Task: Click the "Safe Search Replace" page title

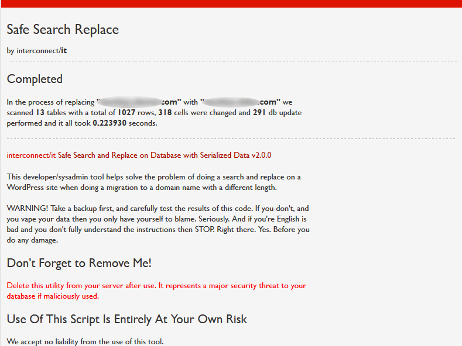Action: [x=63, y=30]
